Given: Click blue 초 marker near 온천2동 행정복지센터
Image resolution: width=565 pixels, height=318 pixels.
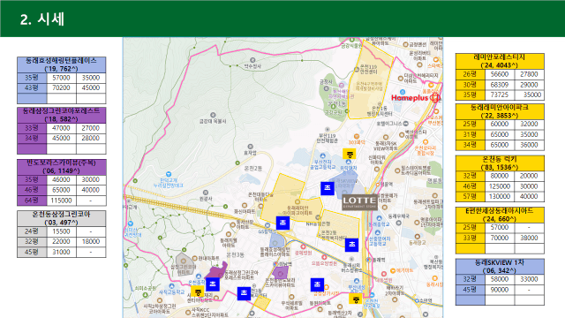Looking at the screenshot, I should tap(351, 245).
